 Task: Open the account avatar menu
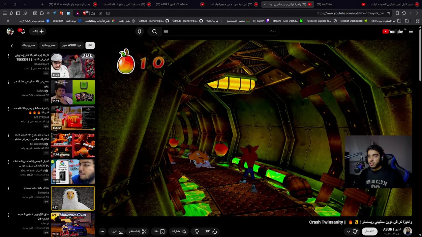pyautogui.click(x=10, y=31)
